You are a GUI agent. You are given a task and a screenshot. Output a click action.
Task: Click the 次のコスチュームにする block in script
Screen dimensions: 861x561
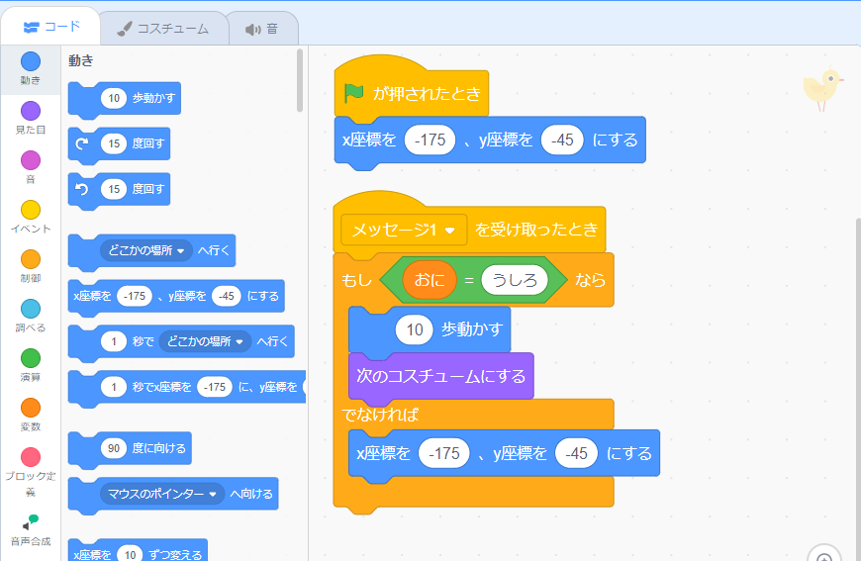(x=441, y=376)
